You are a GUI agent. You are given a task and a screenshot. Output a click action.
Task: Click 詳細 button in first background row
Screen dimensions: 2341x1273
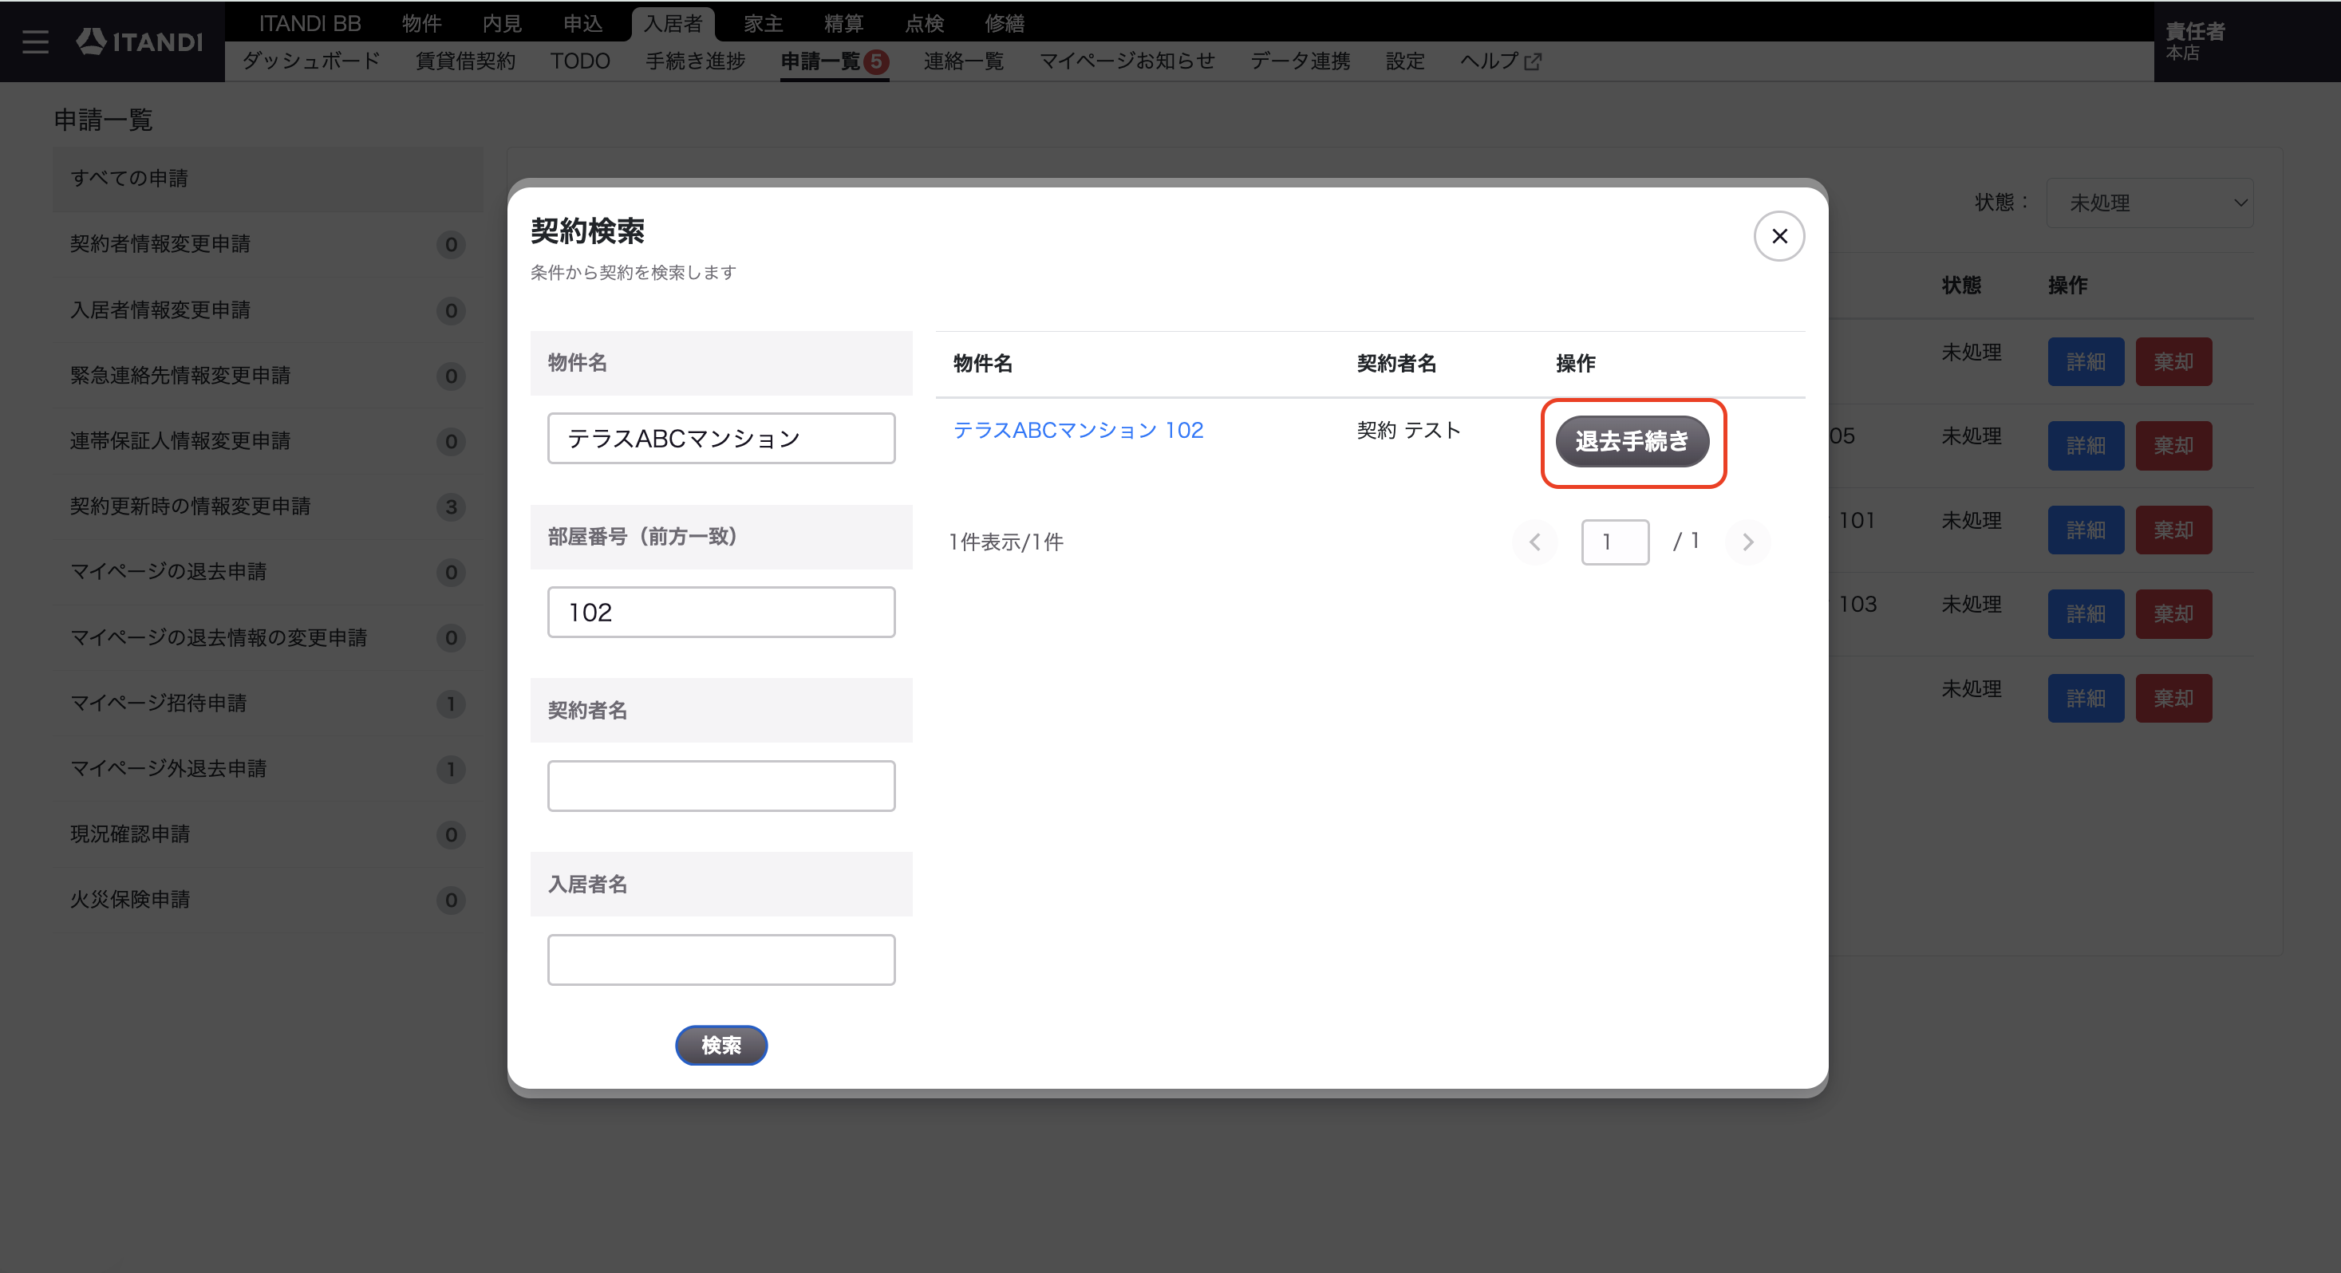pos(2086,361)
